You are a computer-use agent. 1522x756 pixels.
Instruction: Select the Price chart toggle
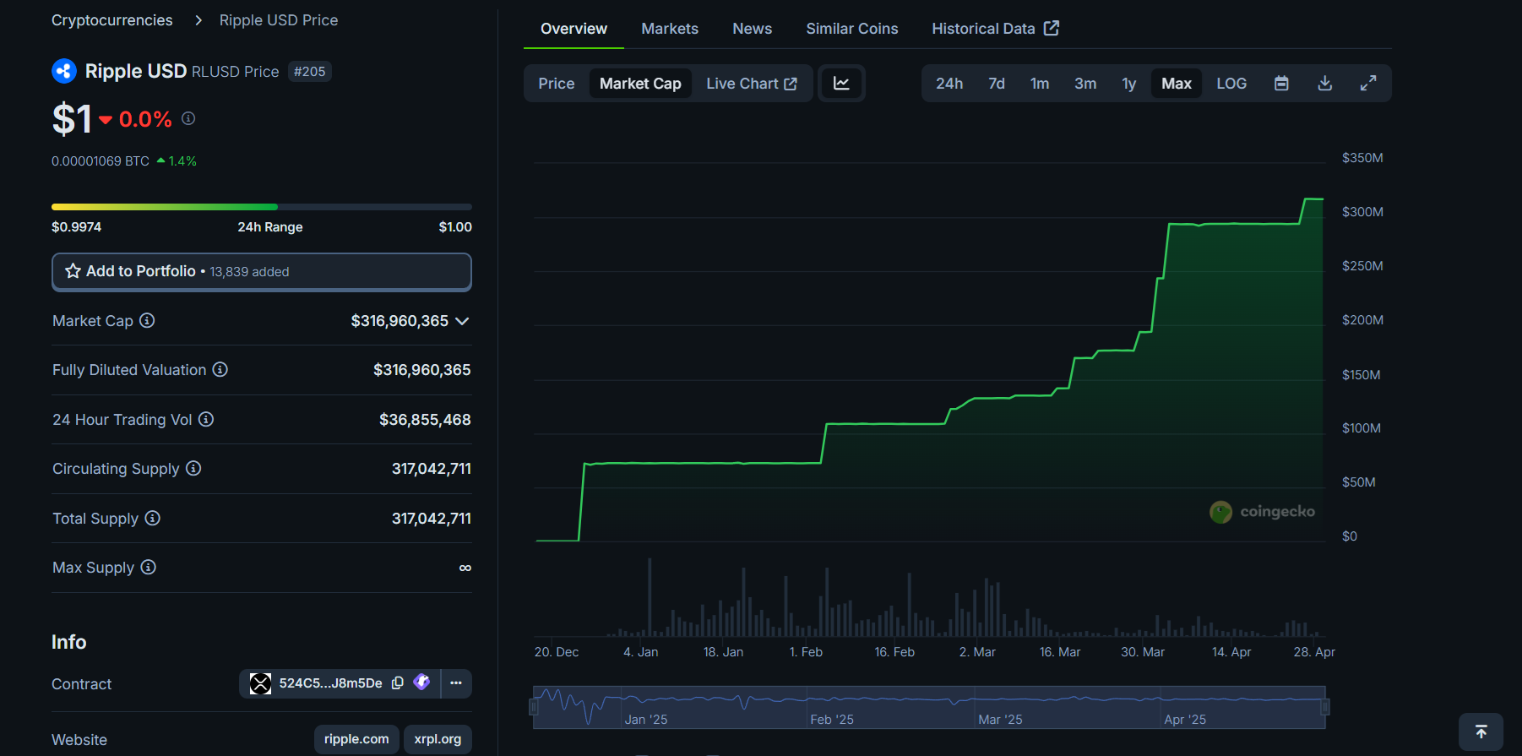[557, 84]
